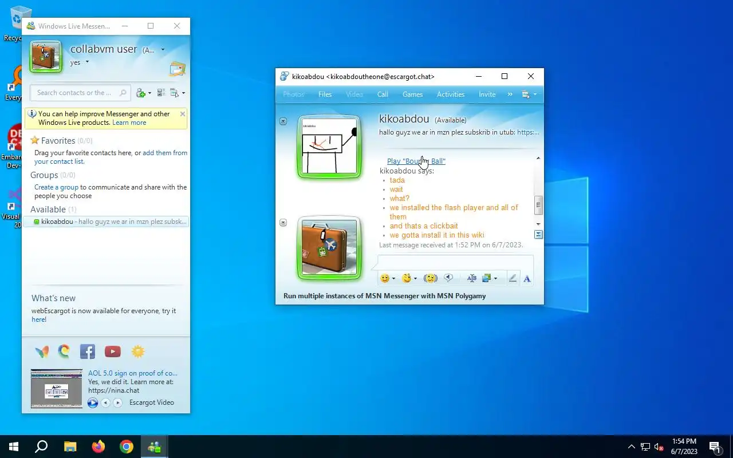Open the YouTube icon in Messenger
Viewport: 733px width, 458px height.
point(113,352)
